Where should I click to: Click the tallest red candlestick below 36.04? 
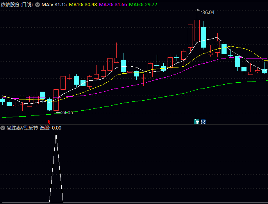[x=197, y=30]
